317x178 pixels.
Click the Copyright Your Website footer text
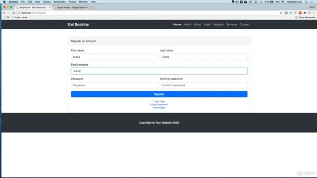click(159, 123)
